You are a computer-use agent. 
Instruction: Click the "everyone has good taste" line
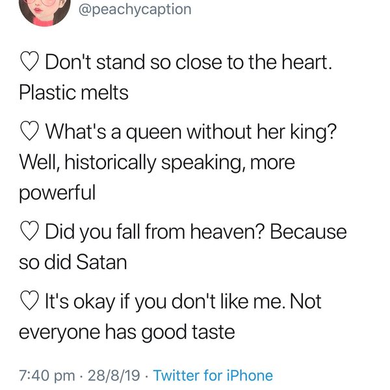tap(126, 332)
